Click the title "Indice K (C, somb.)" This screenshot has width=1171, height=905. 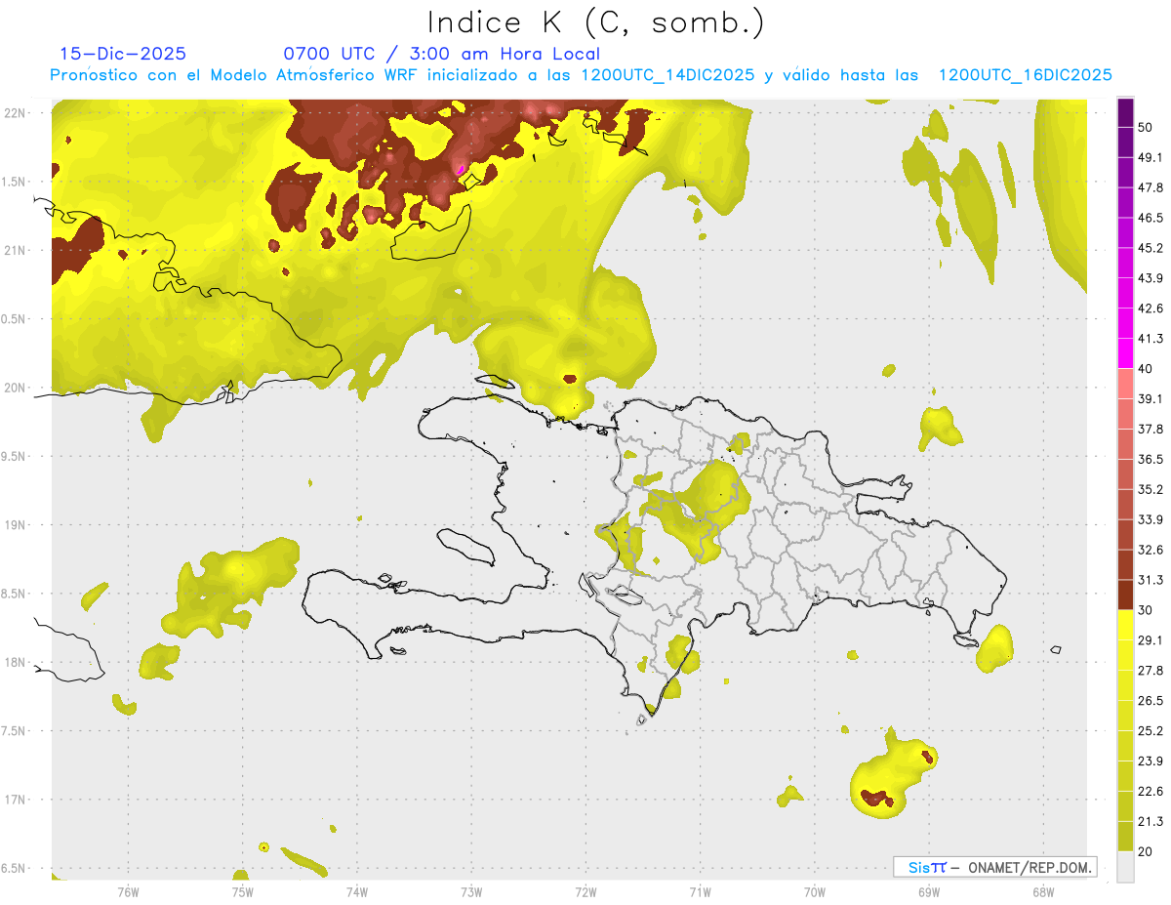(x=595, y=22)
